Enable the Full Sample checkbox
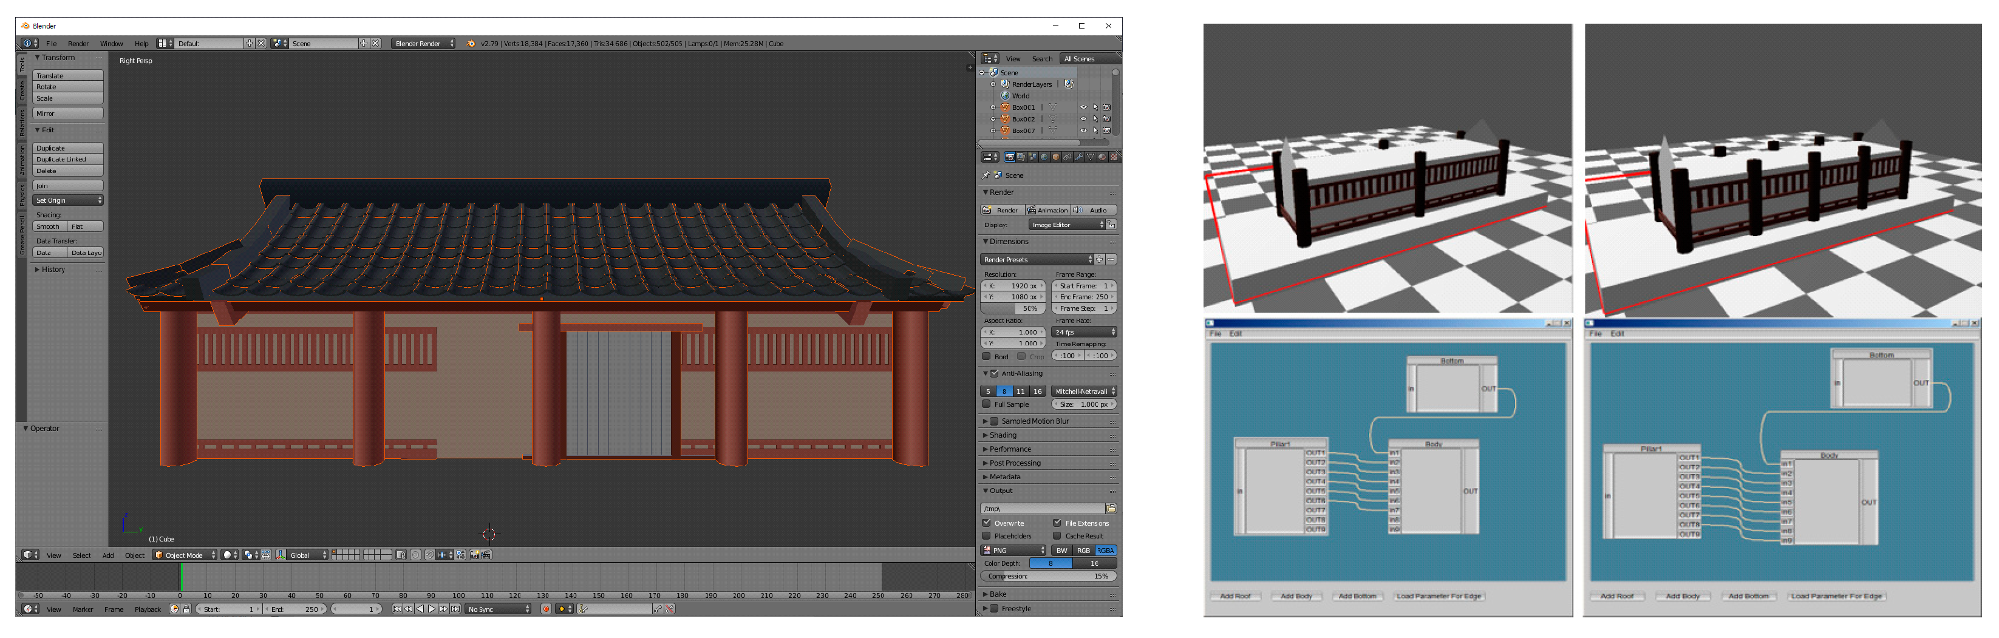 click(986, 404)
